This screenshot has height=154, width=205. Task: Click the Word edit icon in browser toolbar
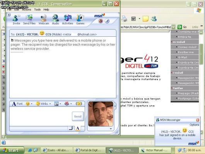click(x=133, y=19)
